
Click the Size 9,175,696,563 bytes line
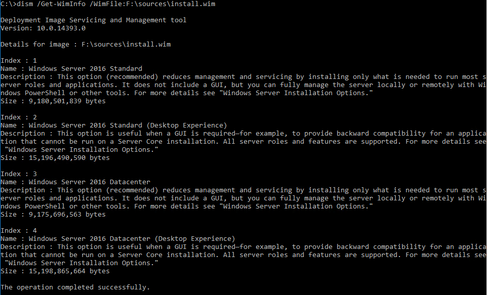53,215
